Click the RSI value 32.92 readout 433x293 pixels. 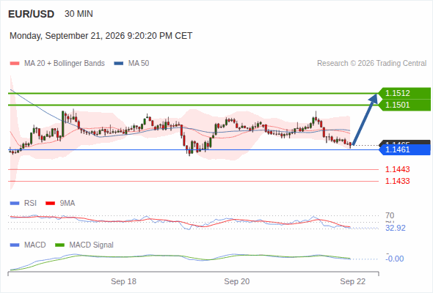tap(396, 228)
